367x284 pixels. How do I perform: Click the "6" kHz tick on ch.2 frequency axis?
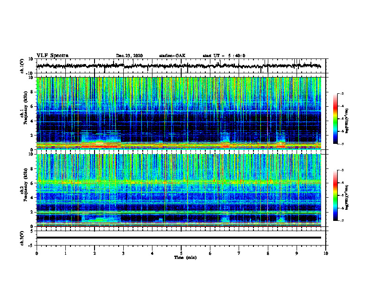click(32, 183)
